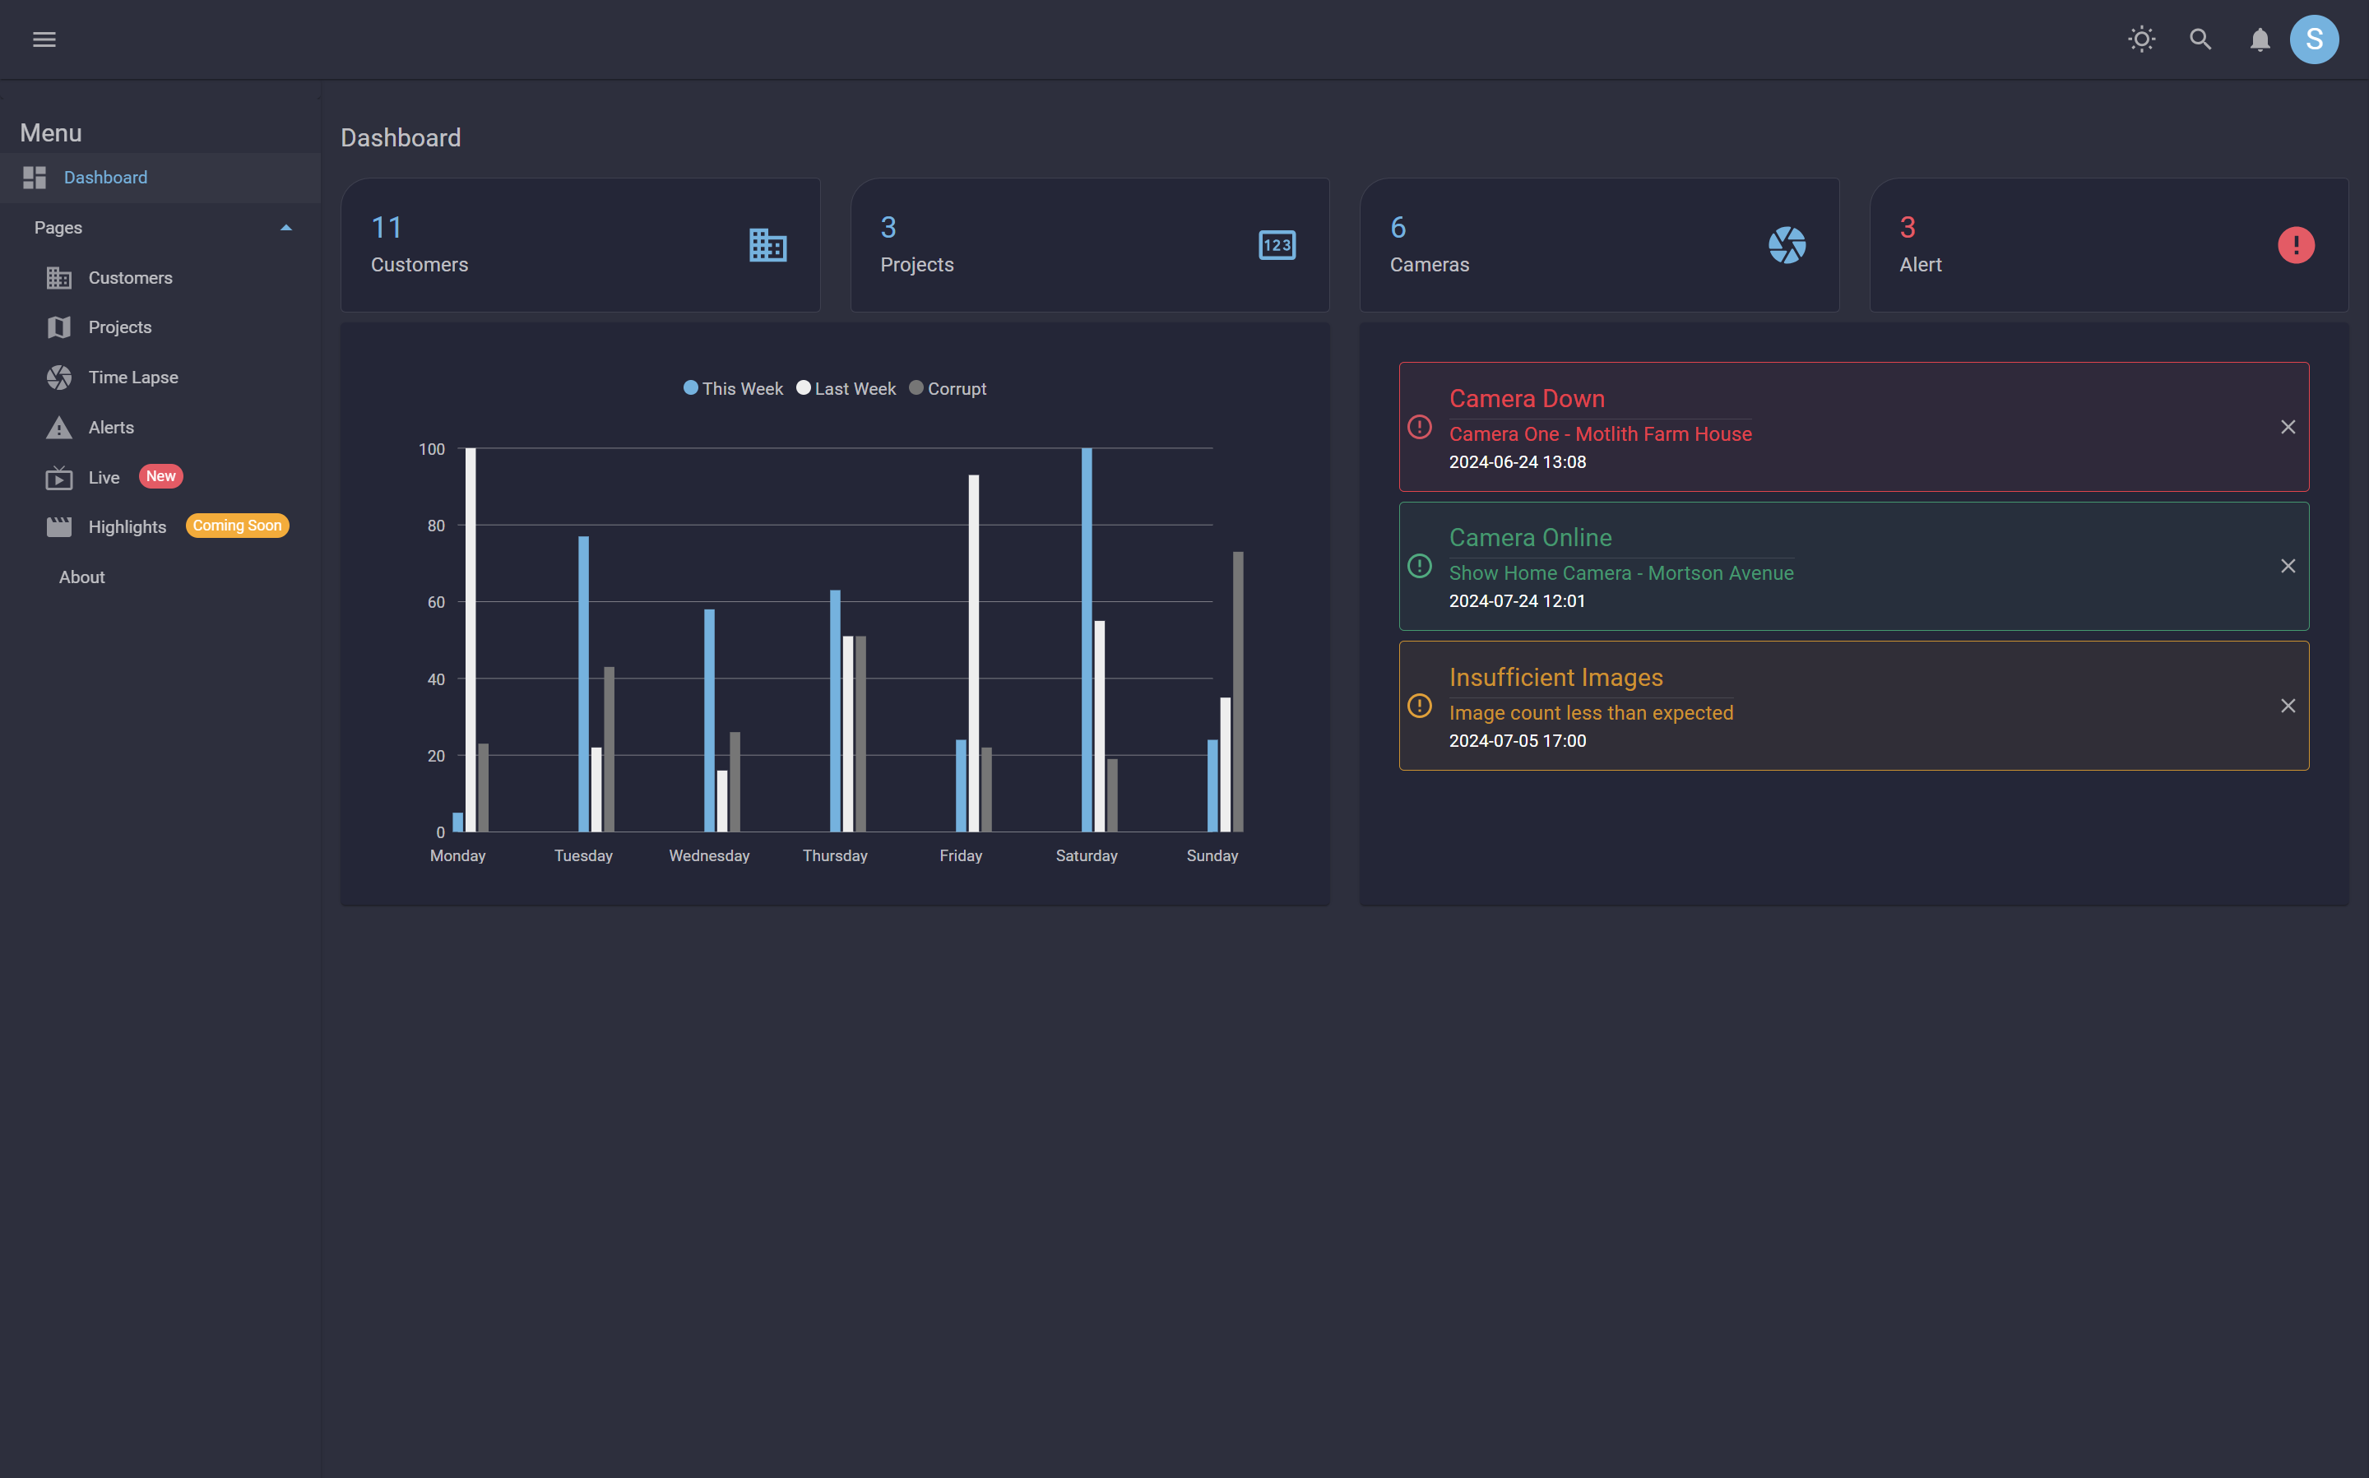
Task: Click the red Alert exclamation icon
Action: pyautogui.click(x=2296, y=244)
